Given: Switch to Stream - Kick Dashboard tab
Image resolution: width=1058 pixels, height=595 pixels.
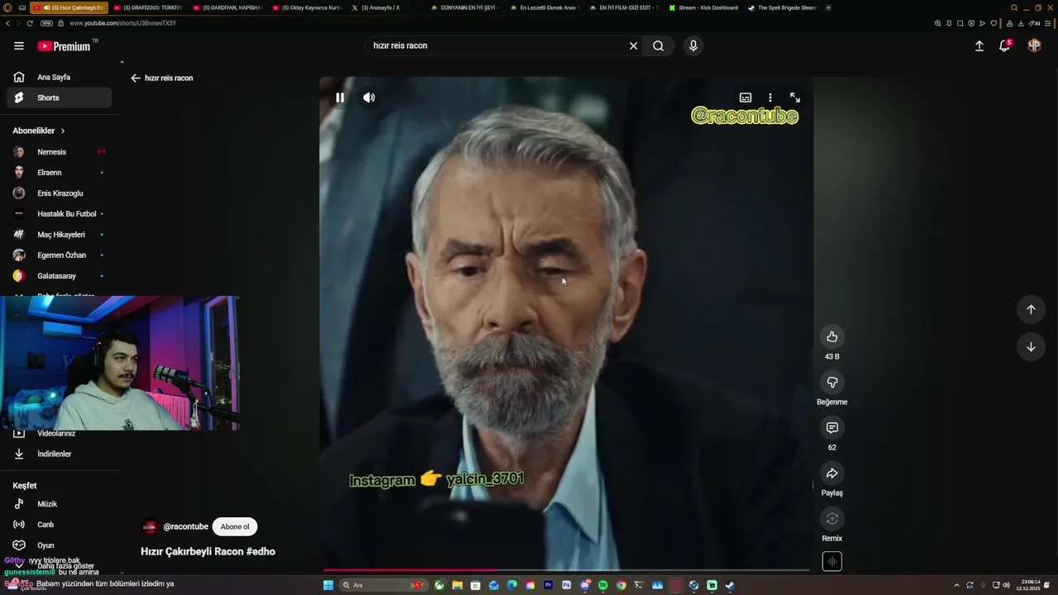Looking at the screenshot, I should (703, 7).
